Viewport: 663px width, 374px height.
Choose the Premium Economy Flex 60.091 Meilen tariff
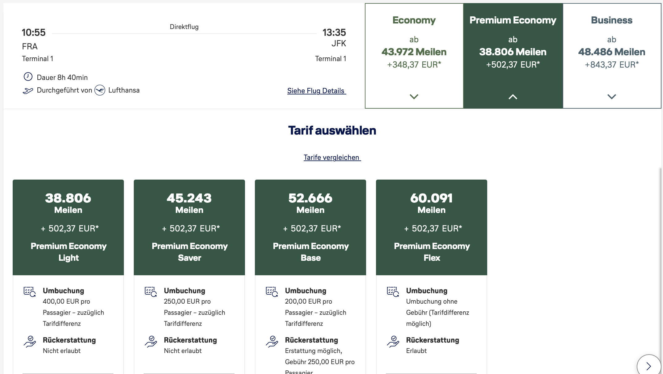tap(432, 227)
